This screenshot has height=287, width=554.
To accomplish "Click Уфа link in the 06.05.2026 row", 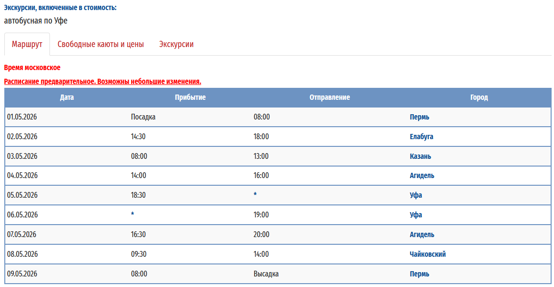I will click(416, 215).
